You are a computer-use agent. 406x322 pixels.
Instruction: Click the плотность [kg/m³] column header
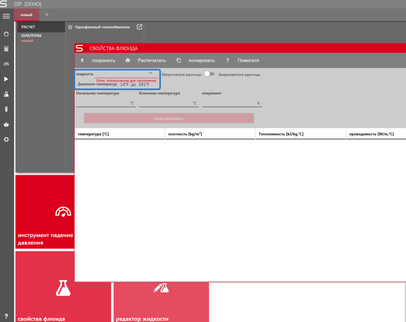pos(210,134)
